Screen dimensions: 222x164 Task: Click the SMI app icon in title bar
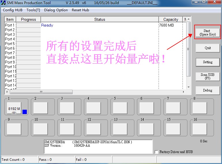pos(3,3)
